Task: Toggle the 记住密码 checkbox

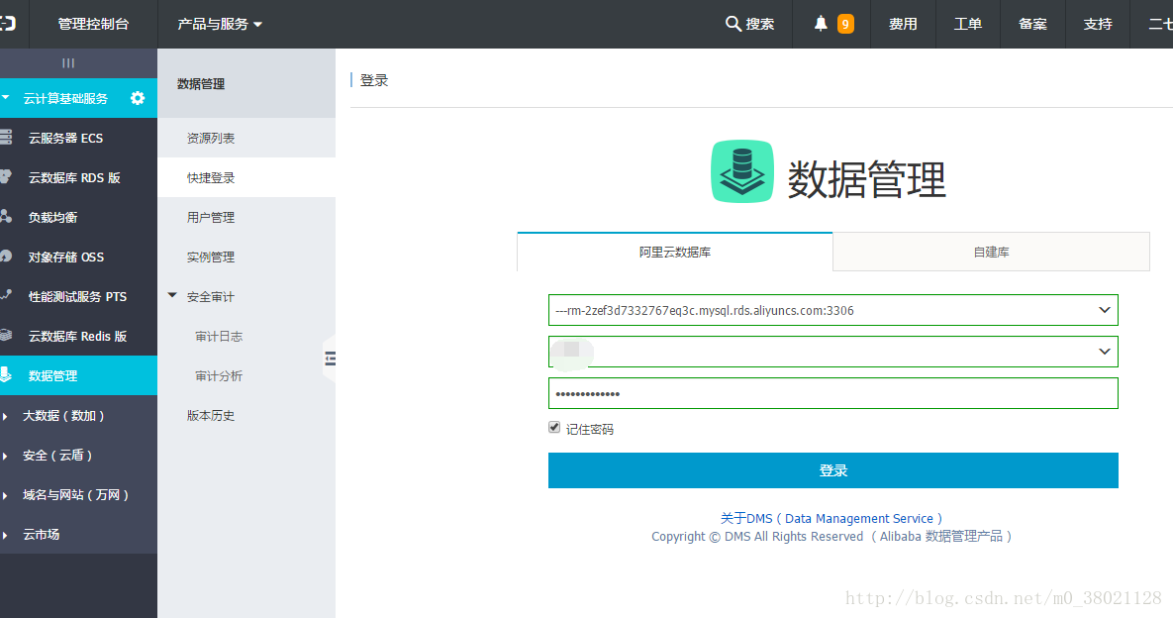Action: click(x=554, y=427)
